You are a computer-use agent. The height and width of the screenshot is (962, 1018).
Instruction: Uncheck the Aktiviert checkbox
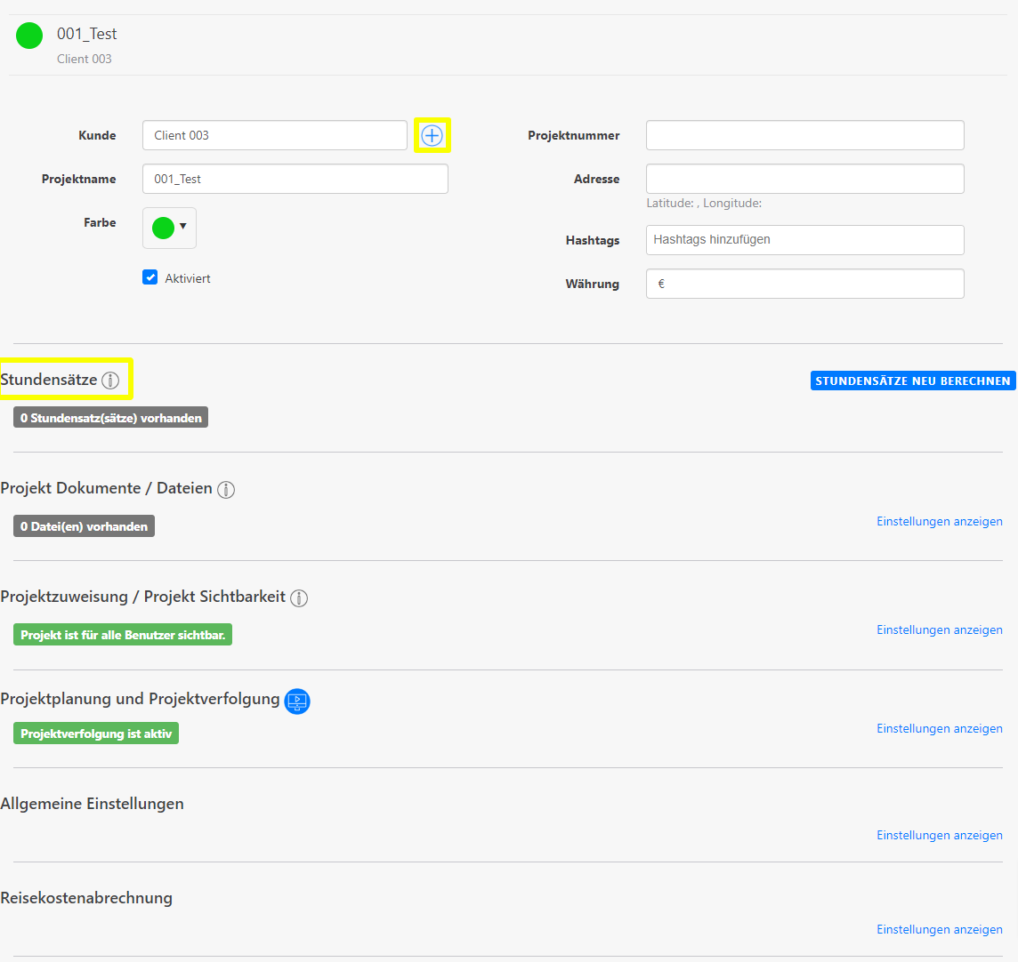(150, 277)
